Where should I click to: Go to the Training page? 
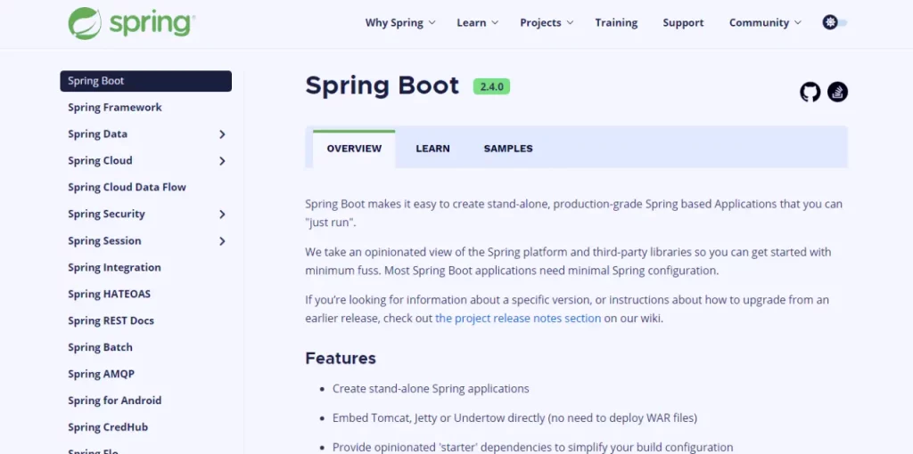click(x=616, y=22)
